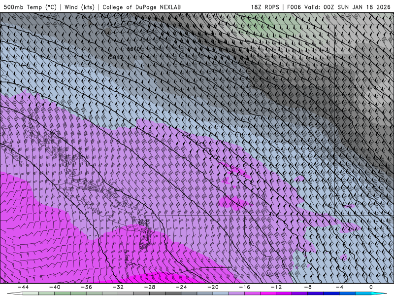Click the -36 temperature scale label

pos(86,287)
